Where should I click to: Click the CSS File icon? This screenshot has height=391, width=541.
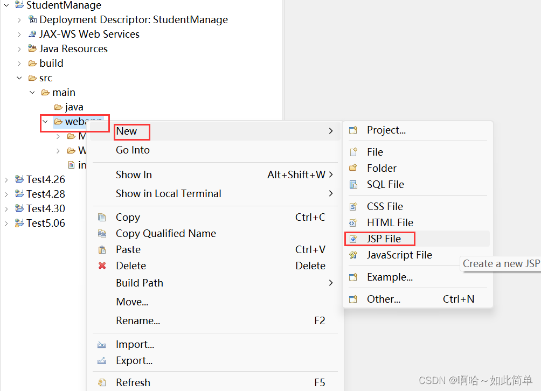click(353, 206)
